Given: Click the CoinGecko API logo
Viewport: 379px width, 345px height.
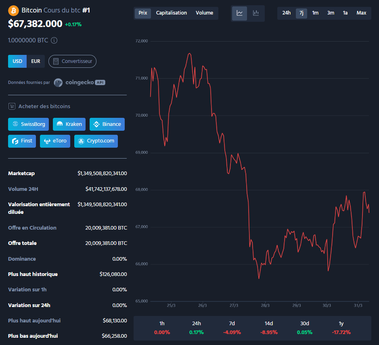Looking at the screenshot, I should pos(80,83).
